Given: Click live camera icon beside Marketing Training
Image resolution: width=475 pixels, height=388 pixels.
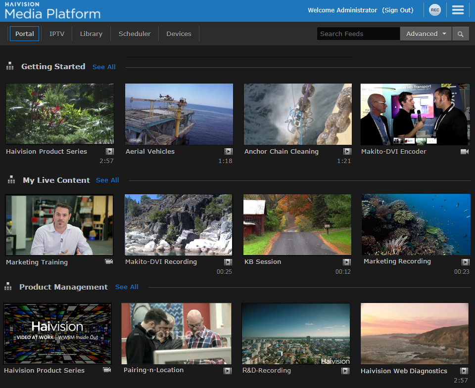Looking at the screenshot, I should pos(109,262).
